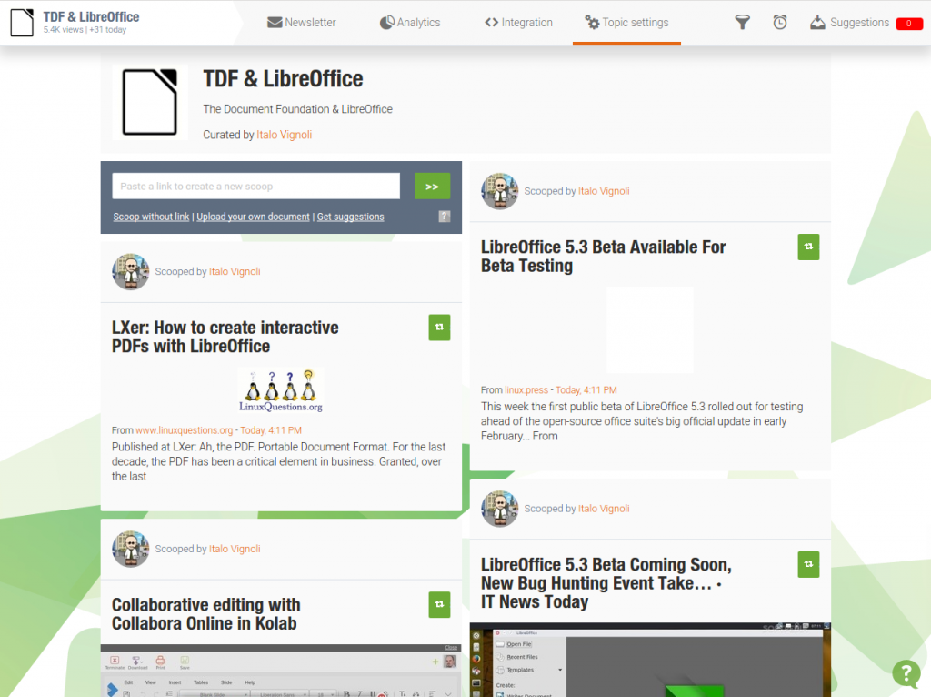Go to the Integration tab
Image resolution: width=931 pixels, height=697 pixels.
tap(518, 23)
